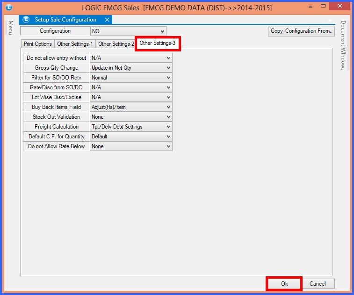Screen dimensions: 354x295
Task: Click the Do not allow entry without label
Action: (56, 58)
